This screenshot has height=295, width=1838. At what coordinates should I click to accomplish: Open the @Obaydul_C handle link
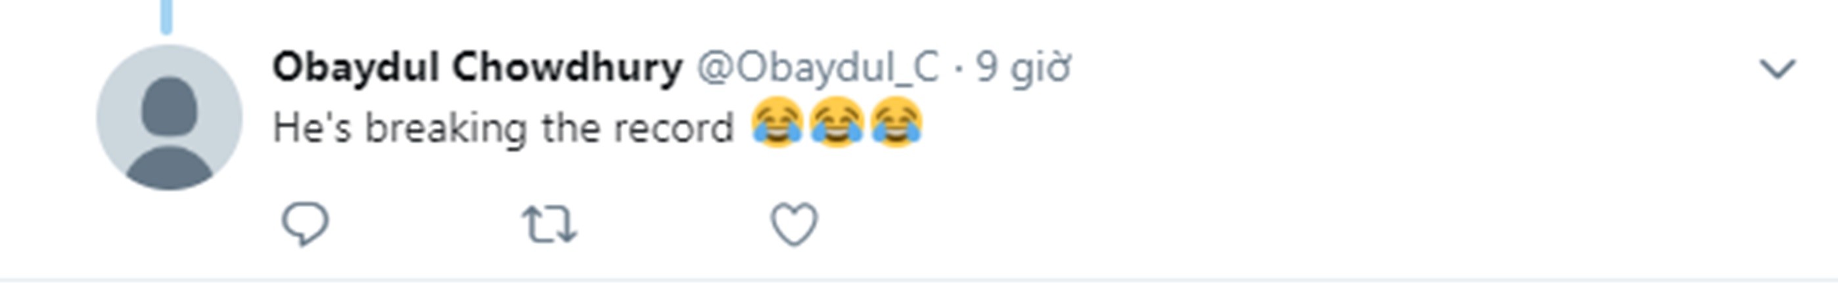click(x=817, y=69)
